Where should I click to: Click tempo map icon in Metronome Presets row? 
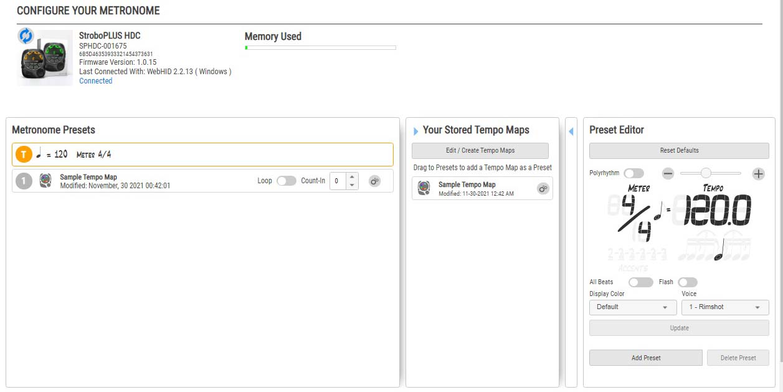pos(45,181)
